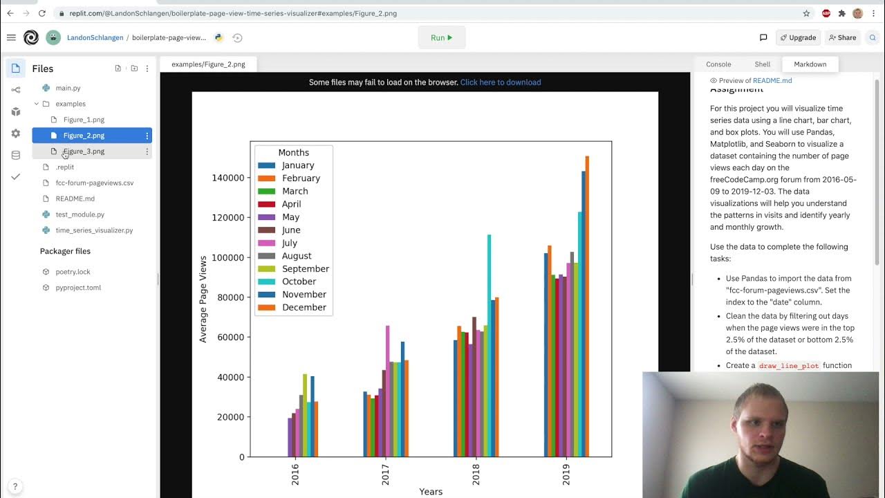Viewport: 885px width, 498px height.
Task: Click the Upgrade button
Action: tap(798, 37)
